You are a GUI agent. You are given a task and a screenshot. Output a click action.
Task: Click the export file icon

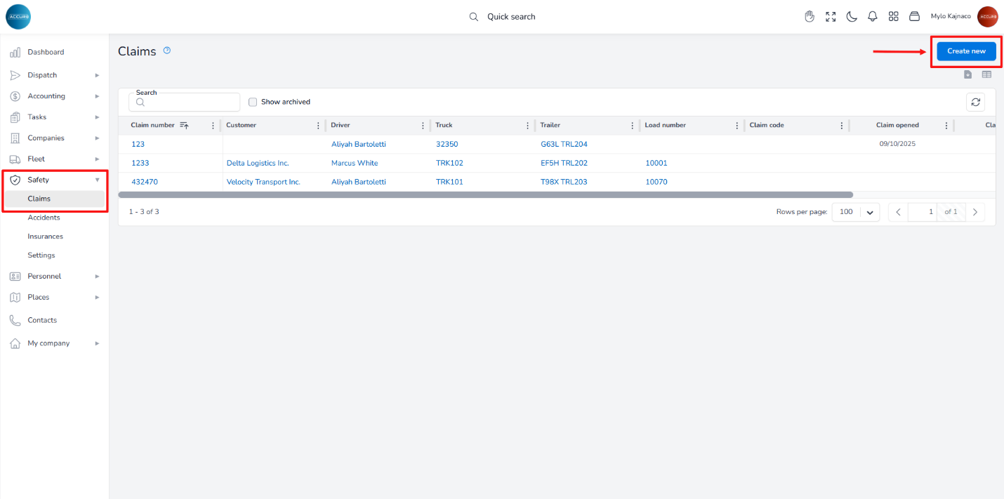968,74
